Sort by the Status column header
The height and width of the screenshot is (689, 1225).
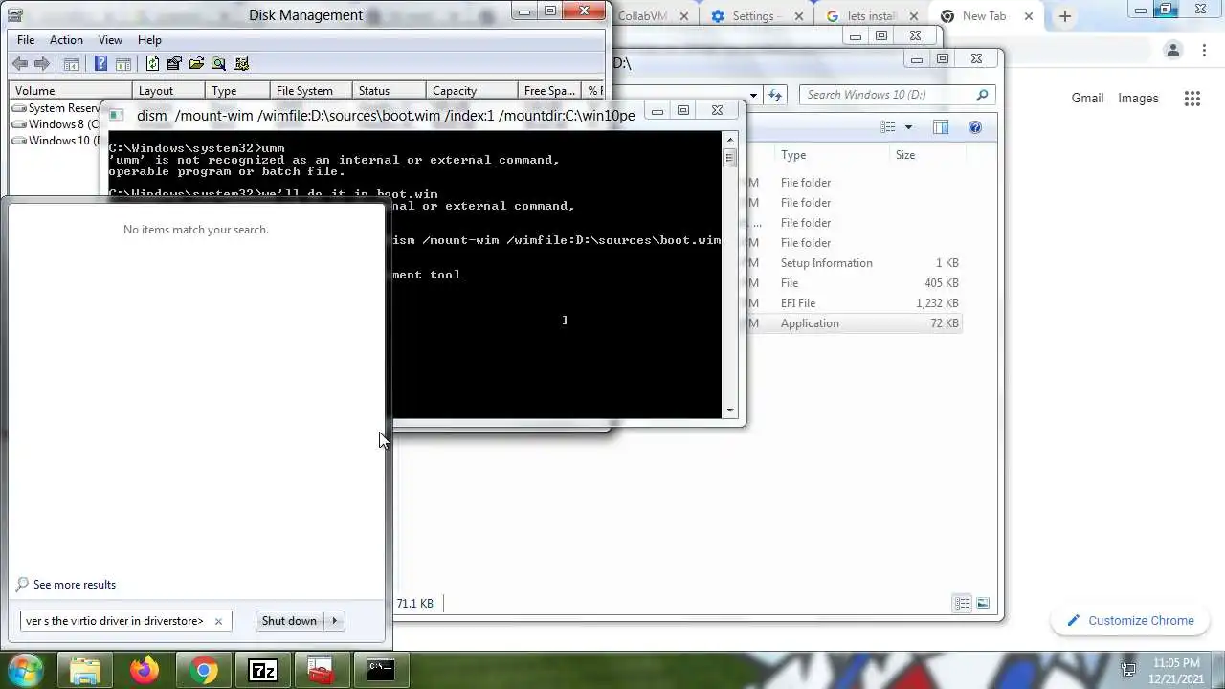click(389, 91)
